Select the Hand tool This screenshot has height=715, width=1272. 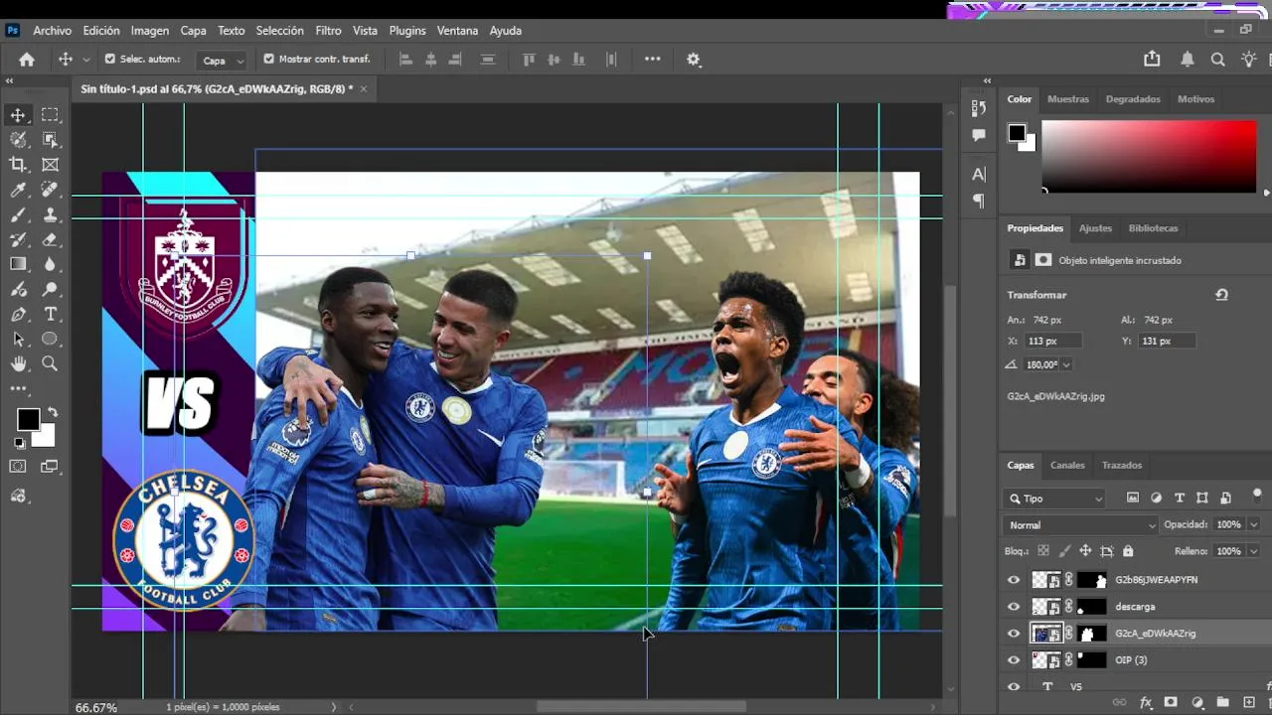(x=18, y=364)
